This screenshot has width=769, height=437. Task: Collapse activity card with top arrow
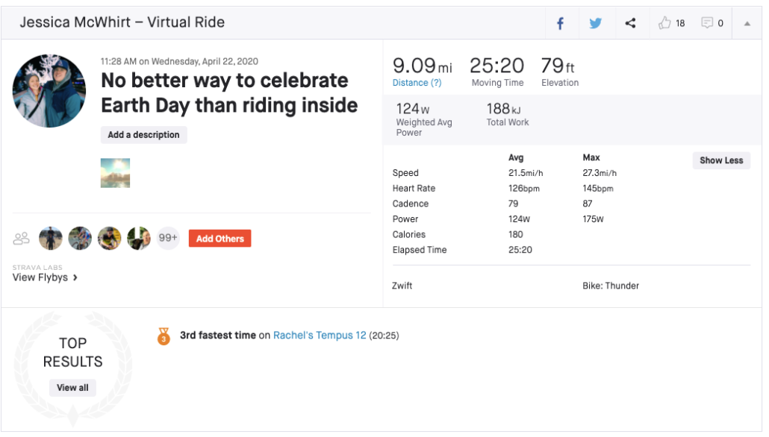pos(747,23)
